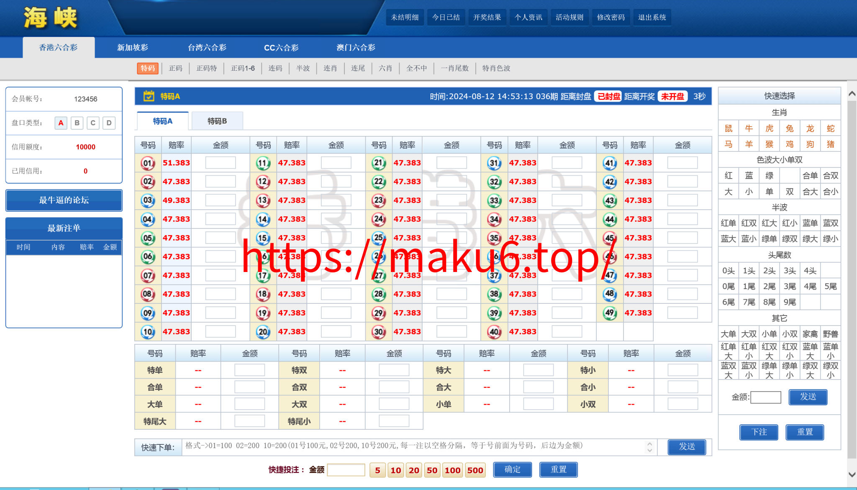Select the green number 33 ball

494,200
